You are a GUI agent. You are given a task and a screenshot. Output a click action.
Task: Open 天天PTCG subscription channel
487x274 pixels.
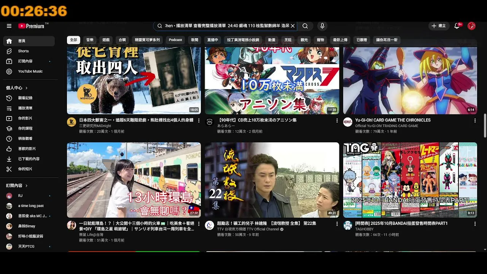pos(29,247)
